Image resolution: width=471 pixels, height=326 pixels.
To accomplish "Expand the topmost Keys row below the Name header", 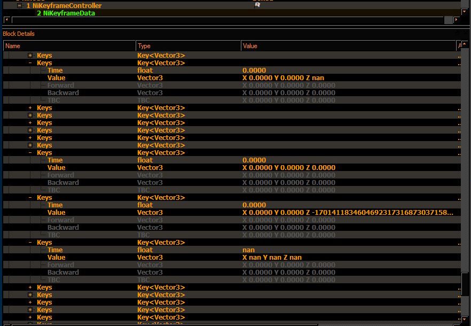I will point(30,56).
